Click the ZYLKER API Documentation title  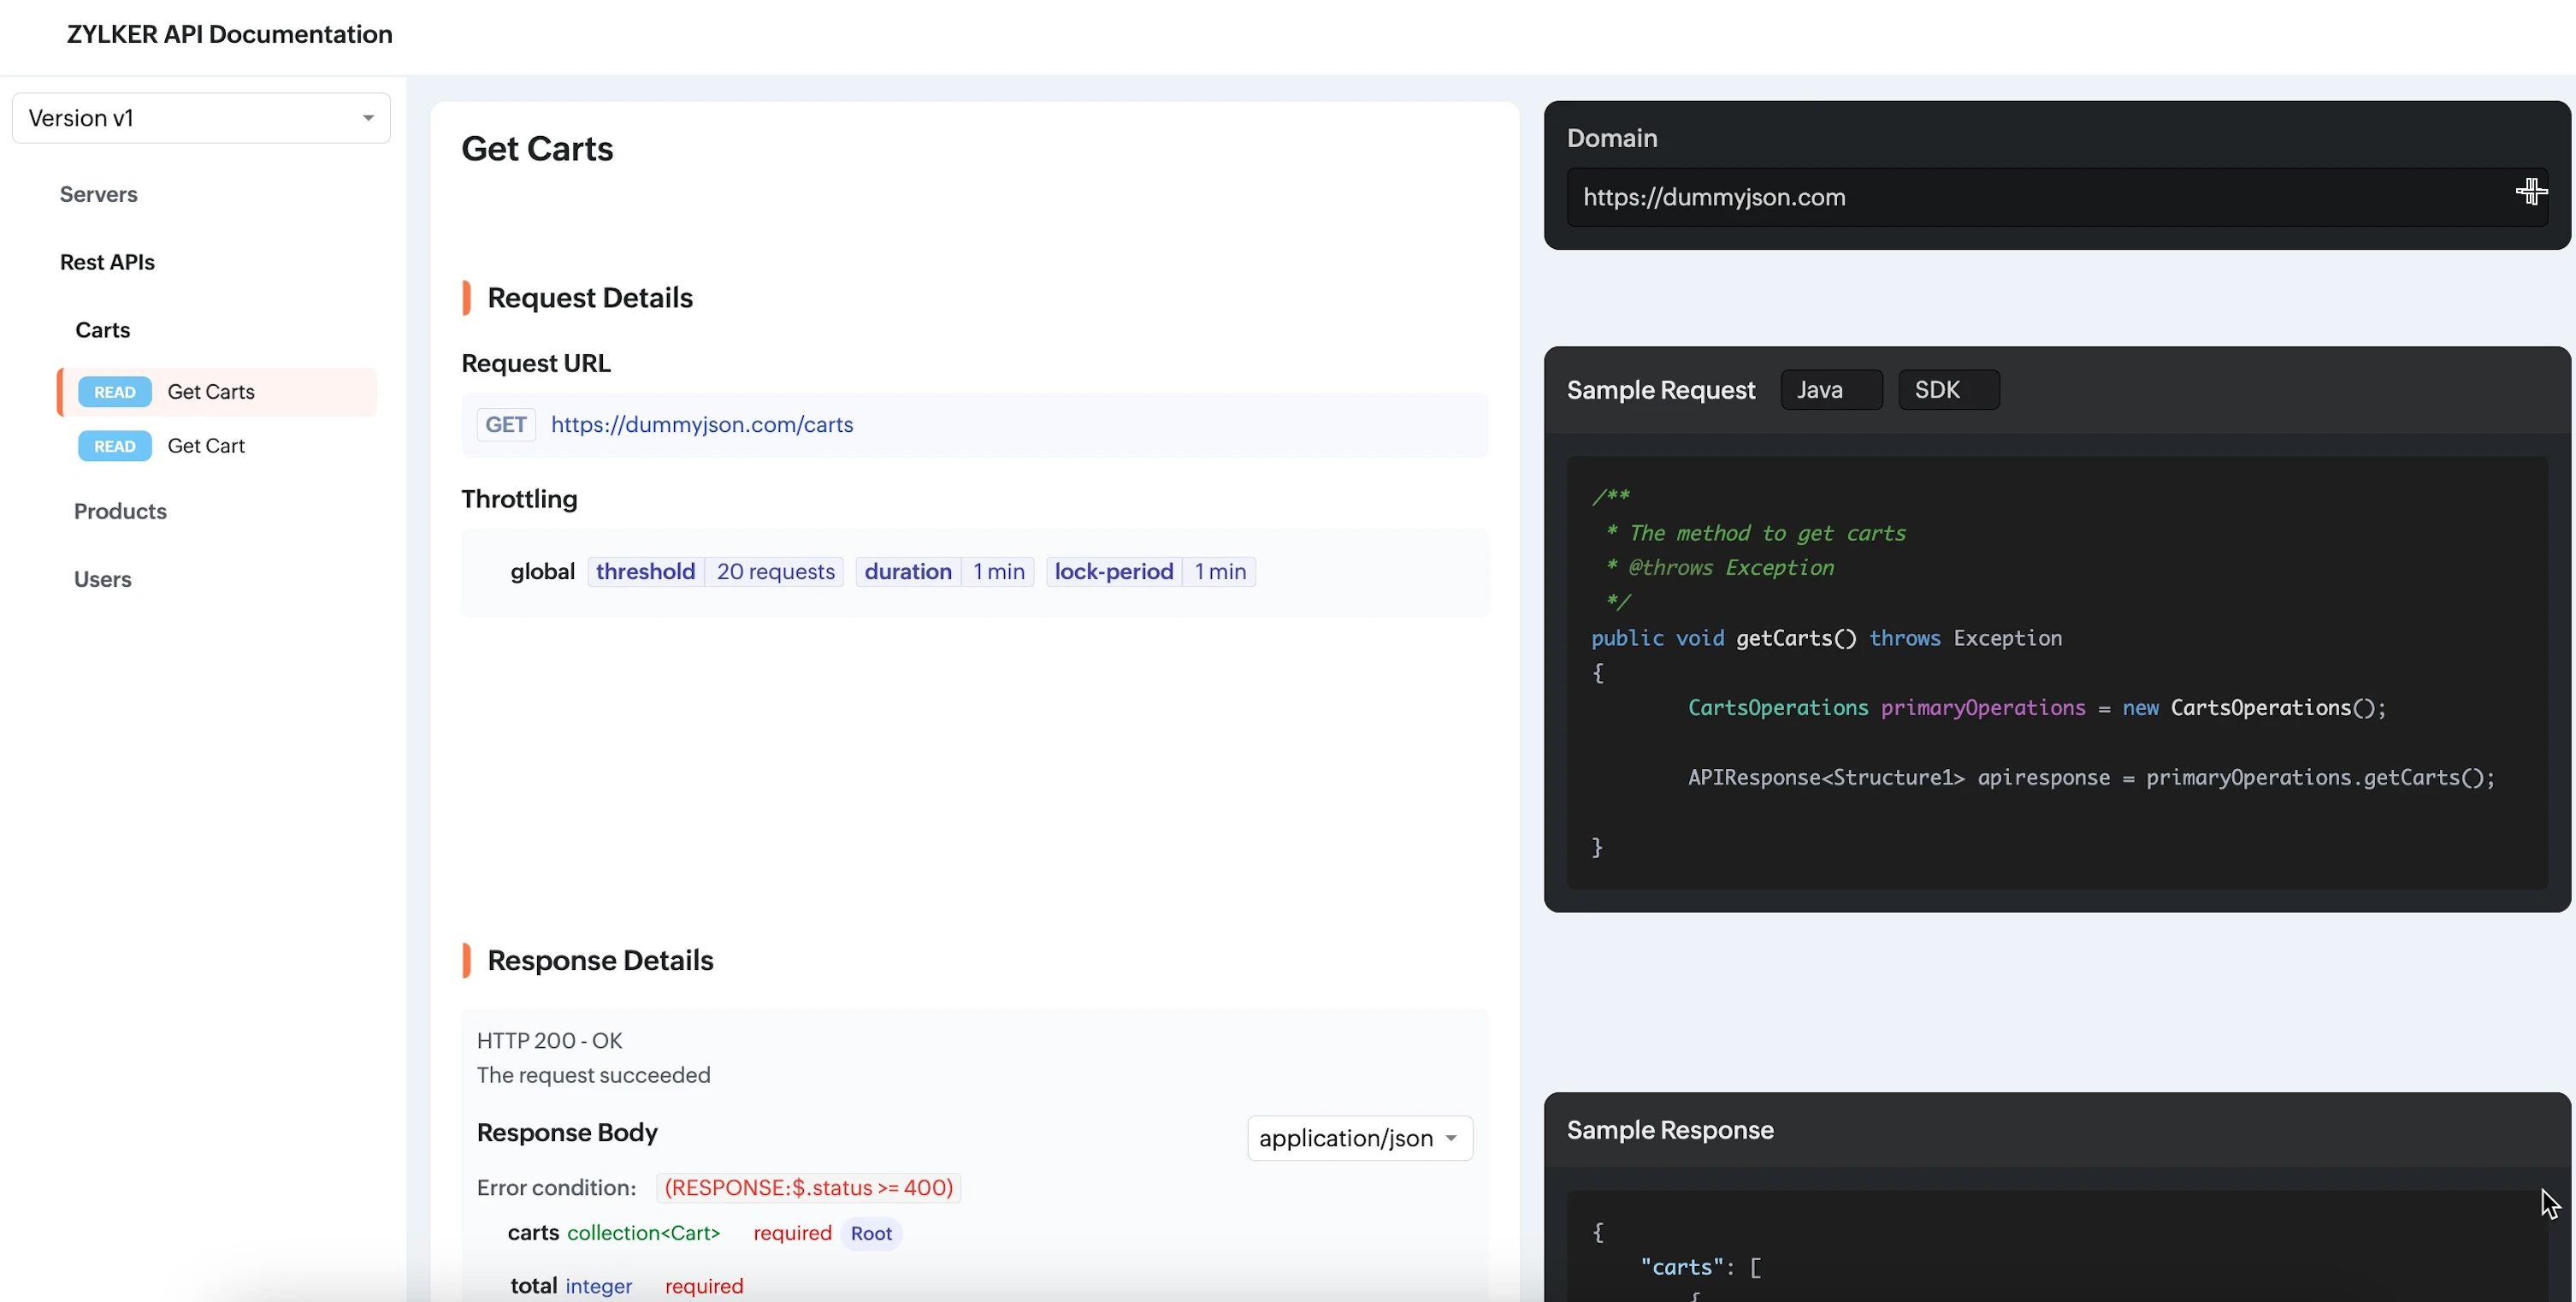coord(230,34)
